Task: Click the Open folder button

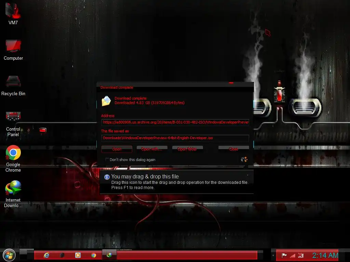Action: pyautogui.click(x=188, y=149)
